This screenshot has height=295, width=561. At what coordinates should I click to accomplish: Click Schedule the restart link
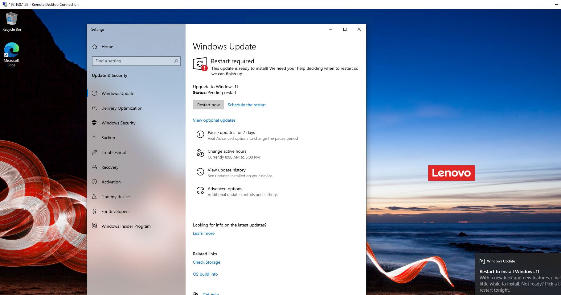pyautogui.click(x=247, y=105)
